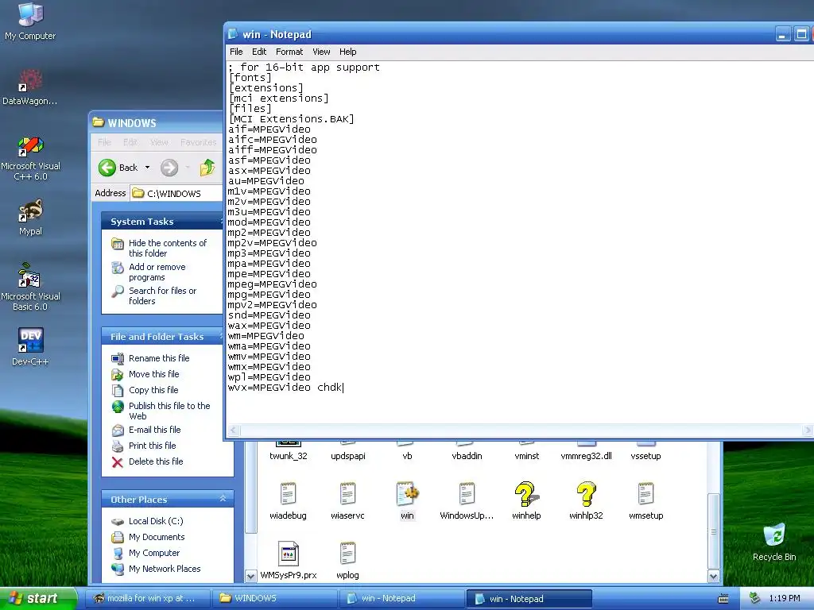Collapse the File and Folder Tasks header

click(162, 336)
